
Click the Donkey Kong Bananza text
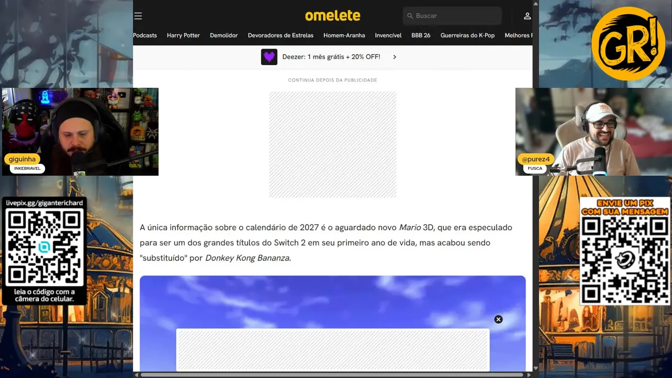(247, 258)
